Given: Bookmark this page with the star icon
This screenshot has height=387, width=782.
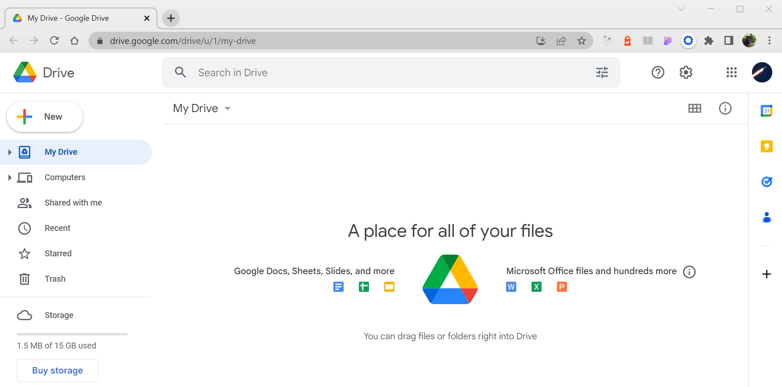Looking at the screenshot, I should 581,41.
